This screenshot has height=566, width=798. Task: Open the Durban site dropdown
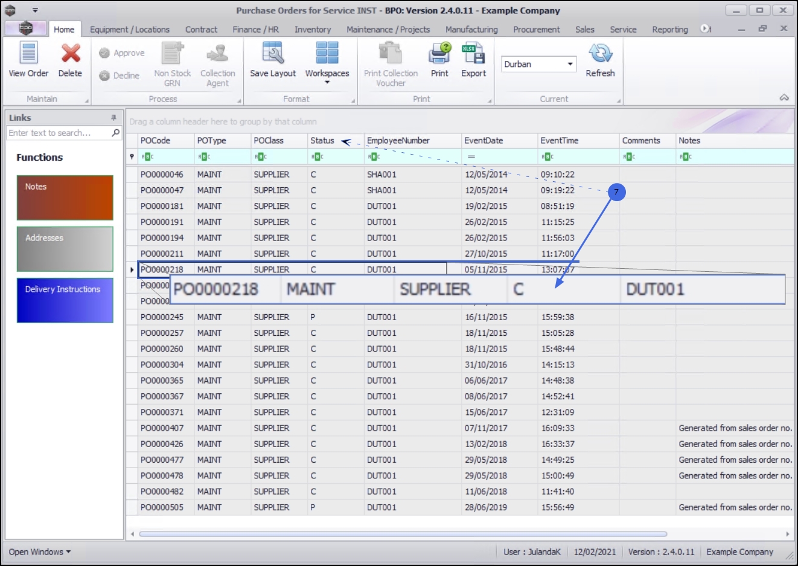click(x=570, y=64)
